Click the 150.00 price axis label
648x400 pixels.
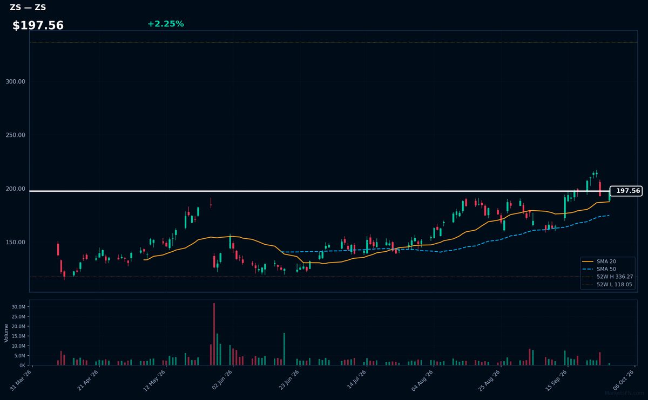pyautogui.click(x=15, y=242)
